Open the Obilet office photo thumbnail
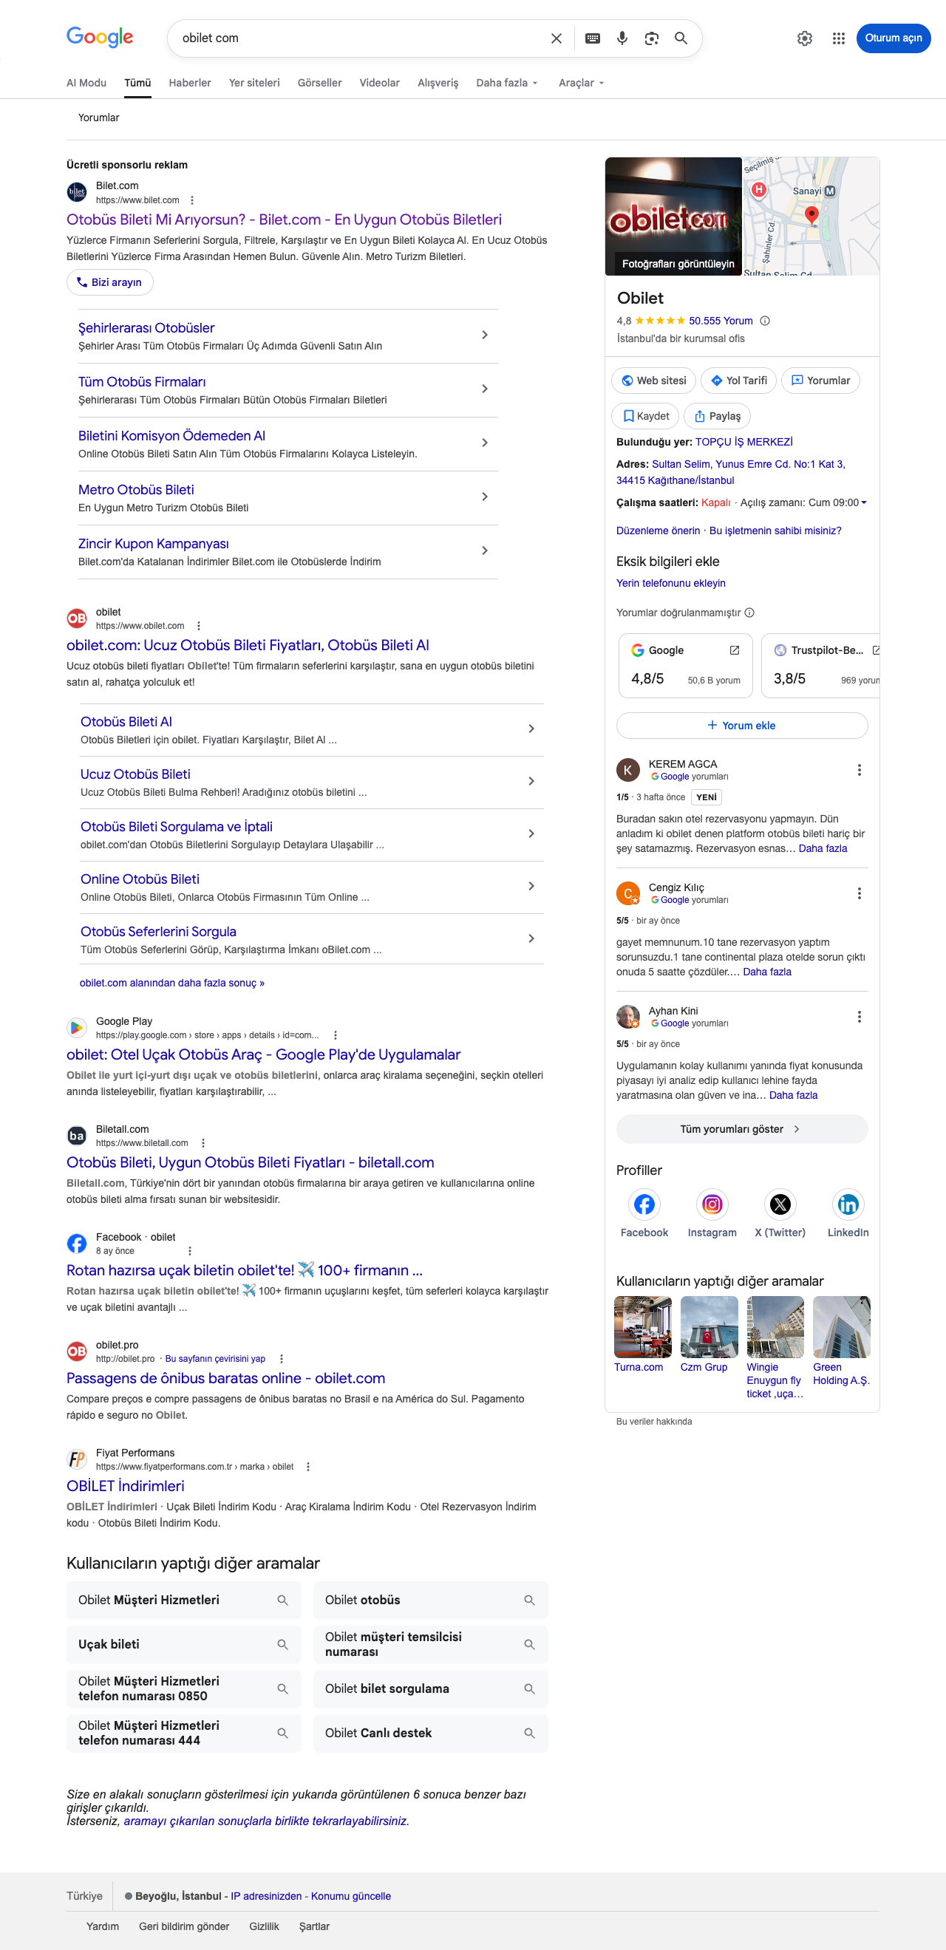Screen dimensions: 946x1950 coord(673,217)
